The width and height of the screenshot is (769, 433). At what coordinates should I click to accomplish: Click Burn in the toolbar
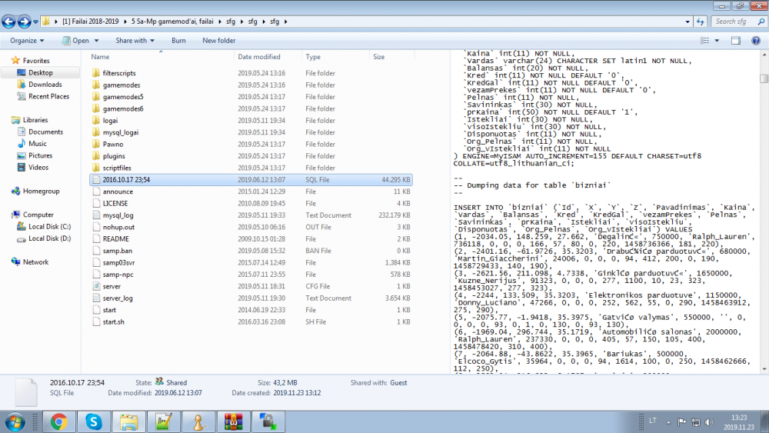178,41
